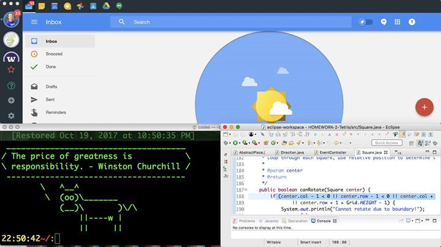Open the Done folder
Screen dimensions: 441x247
60,67
